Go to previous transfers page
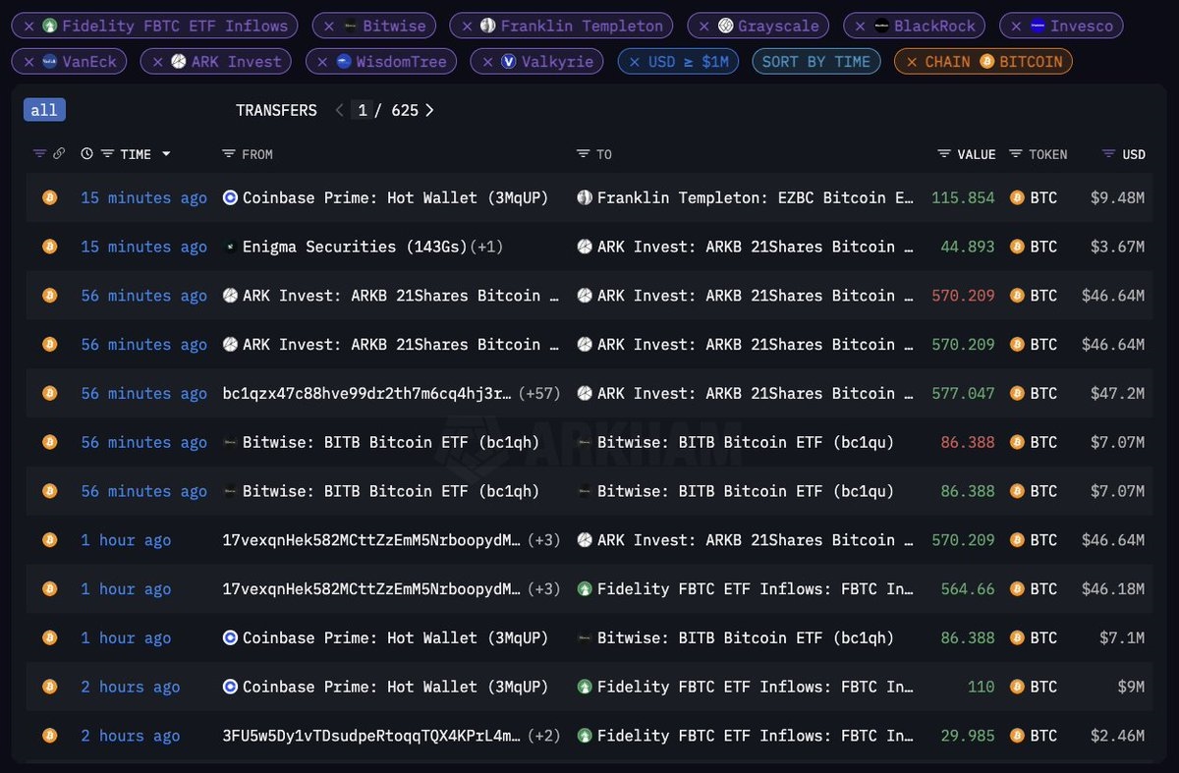The height and width of the screenshot is (773, 1179). pyautogui.click(x=340, y=110)
